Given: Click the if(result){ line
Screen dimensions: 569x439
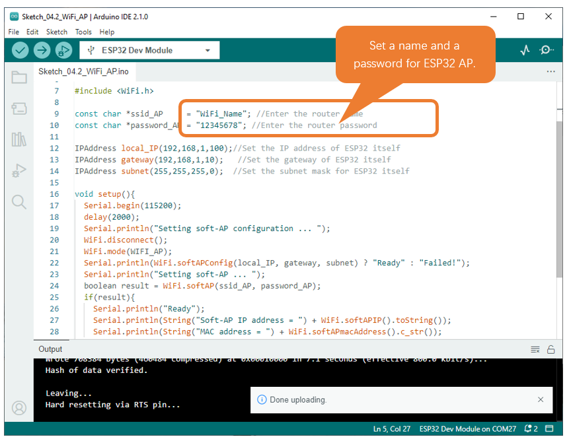Looking at the screenshot, I should click(109, 297).
